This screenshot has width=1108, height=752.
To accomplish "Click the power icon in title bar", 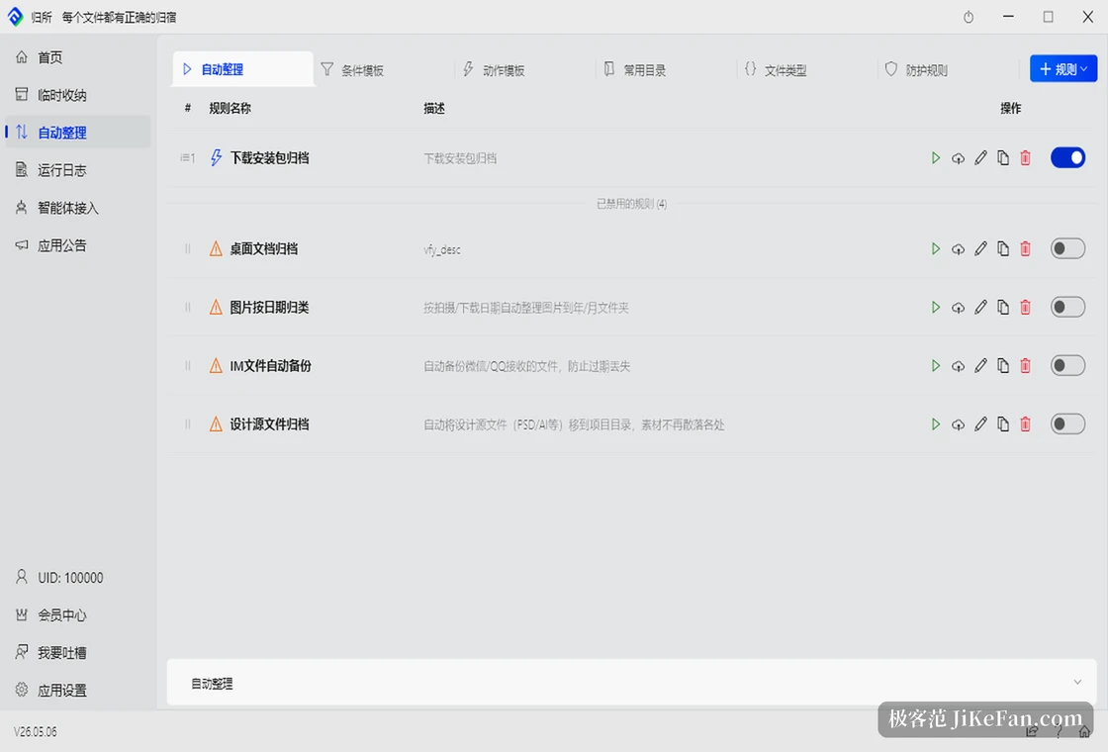I will click(x=969, y=17).
